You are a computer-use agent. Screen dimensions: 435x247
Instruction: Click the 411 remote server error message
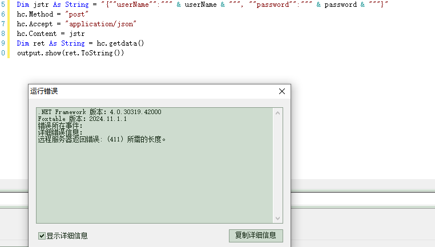[x=103, y=139]
